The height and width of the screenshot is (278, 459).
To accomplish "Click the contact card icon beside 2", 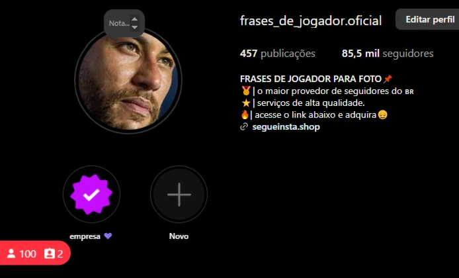I will pyautogui.click(x=49, y=254).
